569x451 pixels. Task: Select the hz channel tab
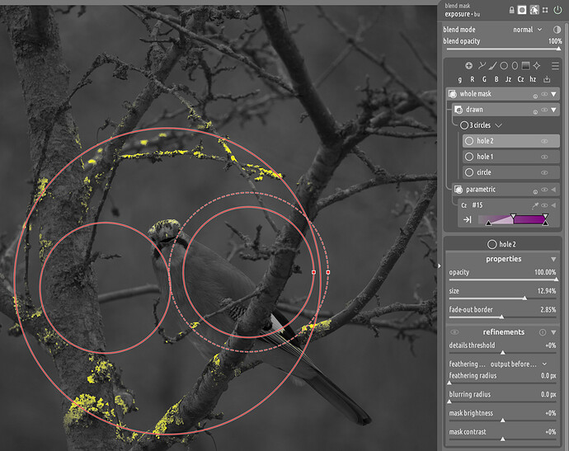[533, 79]
